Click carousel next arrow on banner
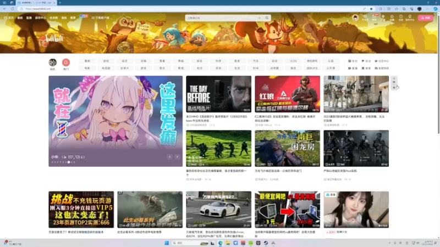This screenshot has width=440, height=247. point(177,157)
